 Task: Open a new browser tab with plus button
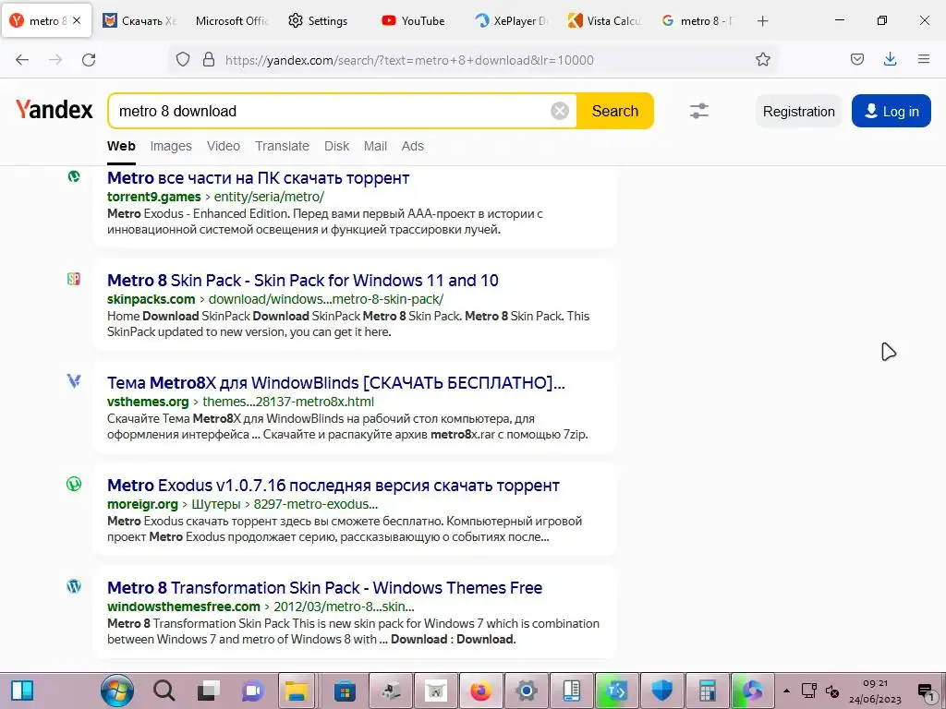pos(762,21)
